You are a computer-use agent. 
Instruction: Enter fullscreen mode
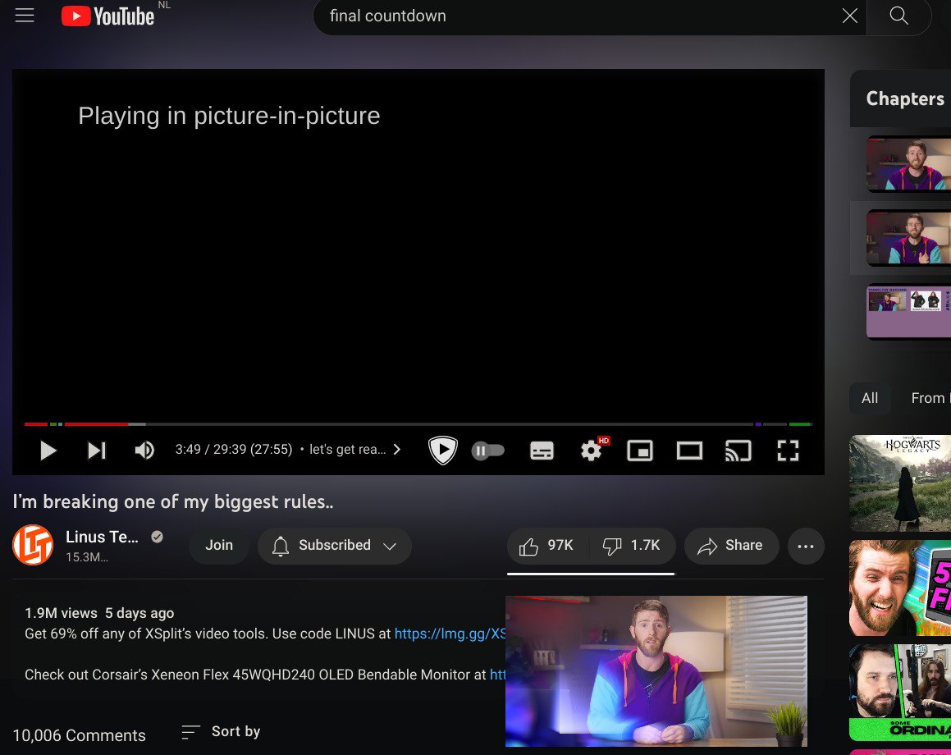[x=788, y=450]
